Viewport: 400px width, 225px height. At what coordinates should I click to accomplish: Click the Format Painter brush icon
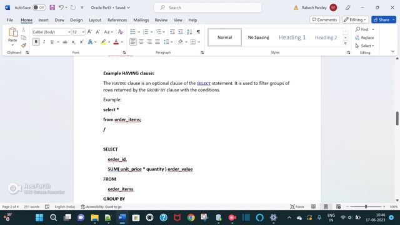pyautogui.click(x=24, y=46)
